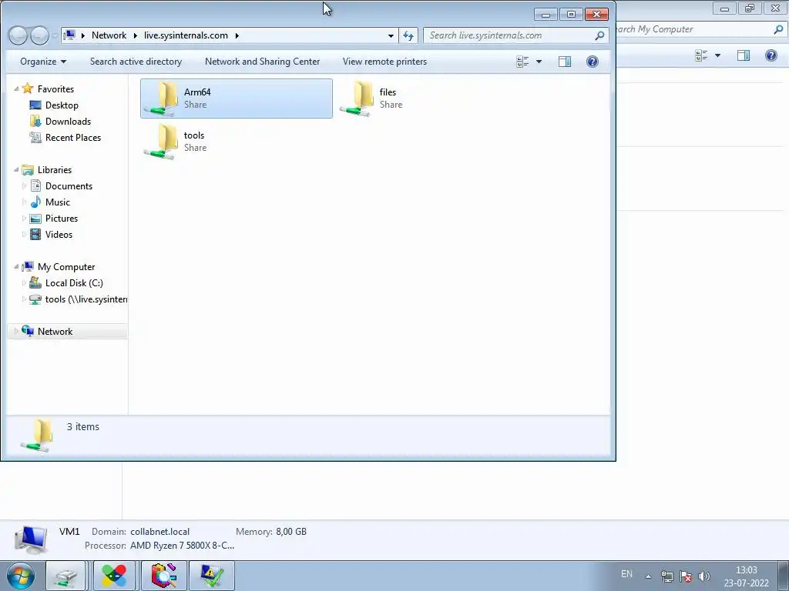Select the Pictures library
Screen dimensions: 789x591
pyautogui.click(x=62, y=218)
